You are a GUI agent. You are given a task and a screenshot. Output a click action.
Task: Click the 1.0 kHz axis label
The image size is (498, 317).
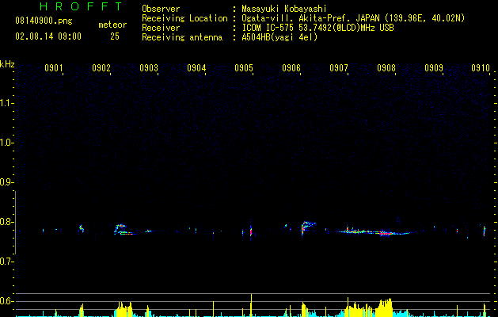(x=6, y=143)
